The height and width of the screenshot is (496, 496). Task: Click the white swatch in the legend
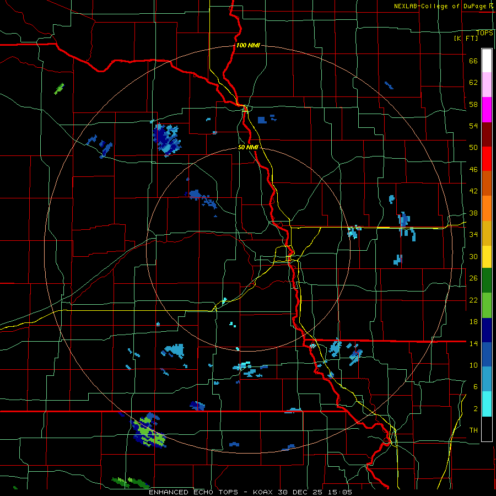click(487, 61)
